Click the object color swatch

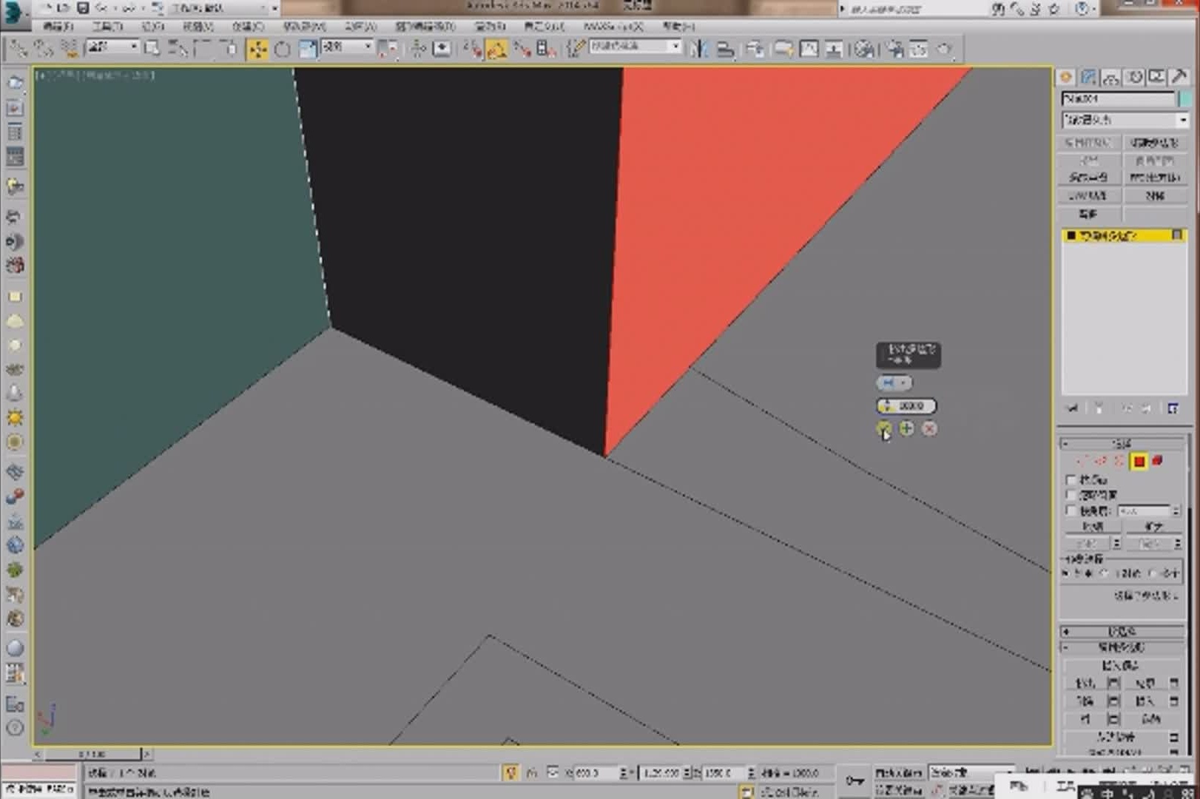point(1184,98)
